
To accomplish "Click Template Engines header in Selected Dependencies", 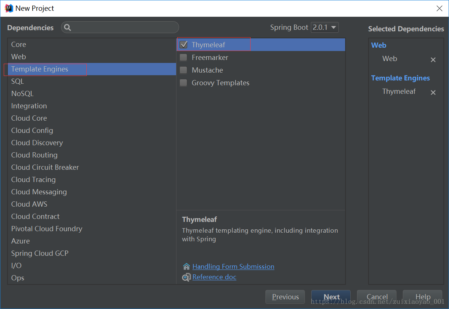I will 401,78.
